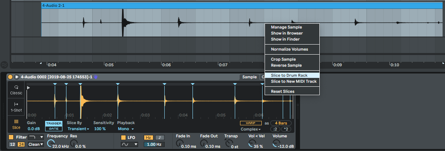Click the Sensitivity 100 % value

coord(99,129)
